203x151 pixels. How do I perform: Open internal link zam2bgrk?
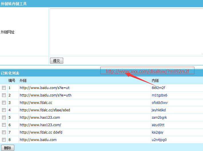click(159, 118)
